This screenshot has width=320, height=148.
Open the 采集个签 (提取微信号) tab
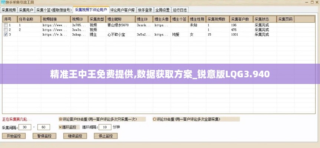click(54, 10)
